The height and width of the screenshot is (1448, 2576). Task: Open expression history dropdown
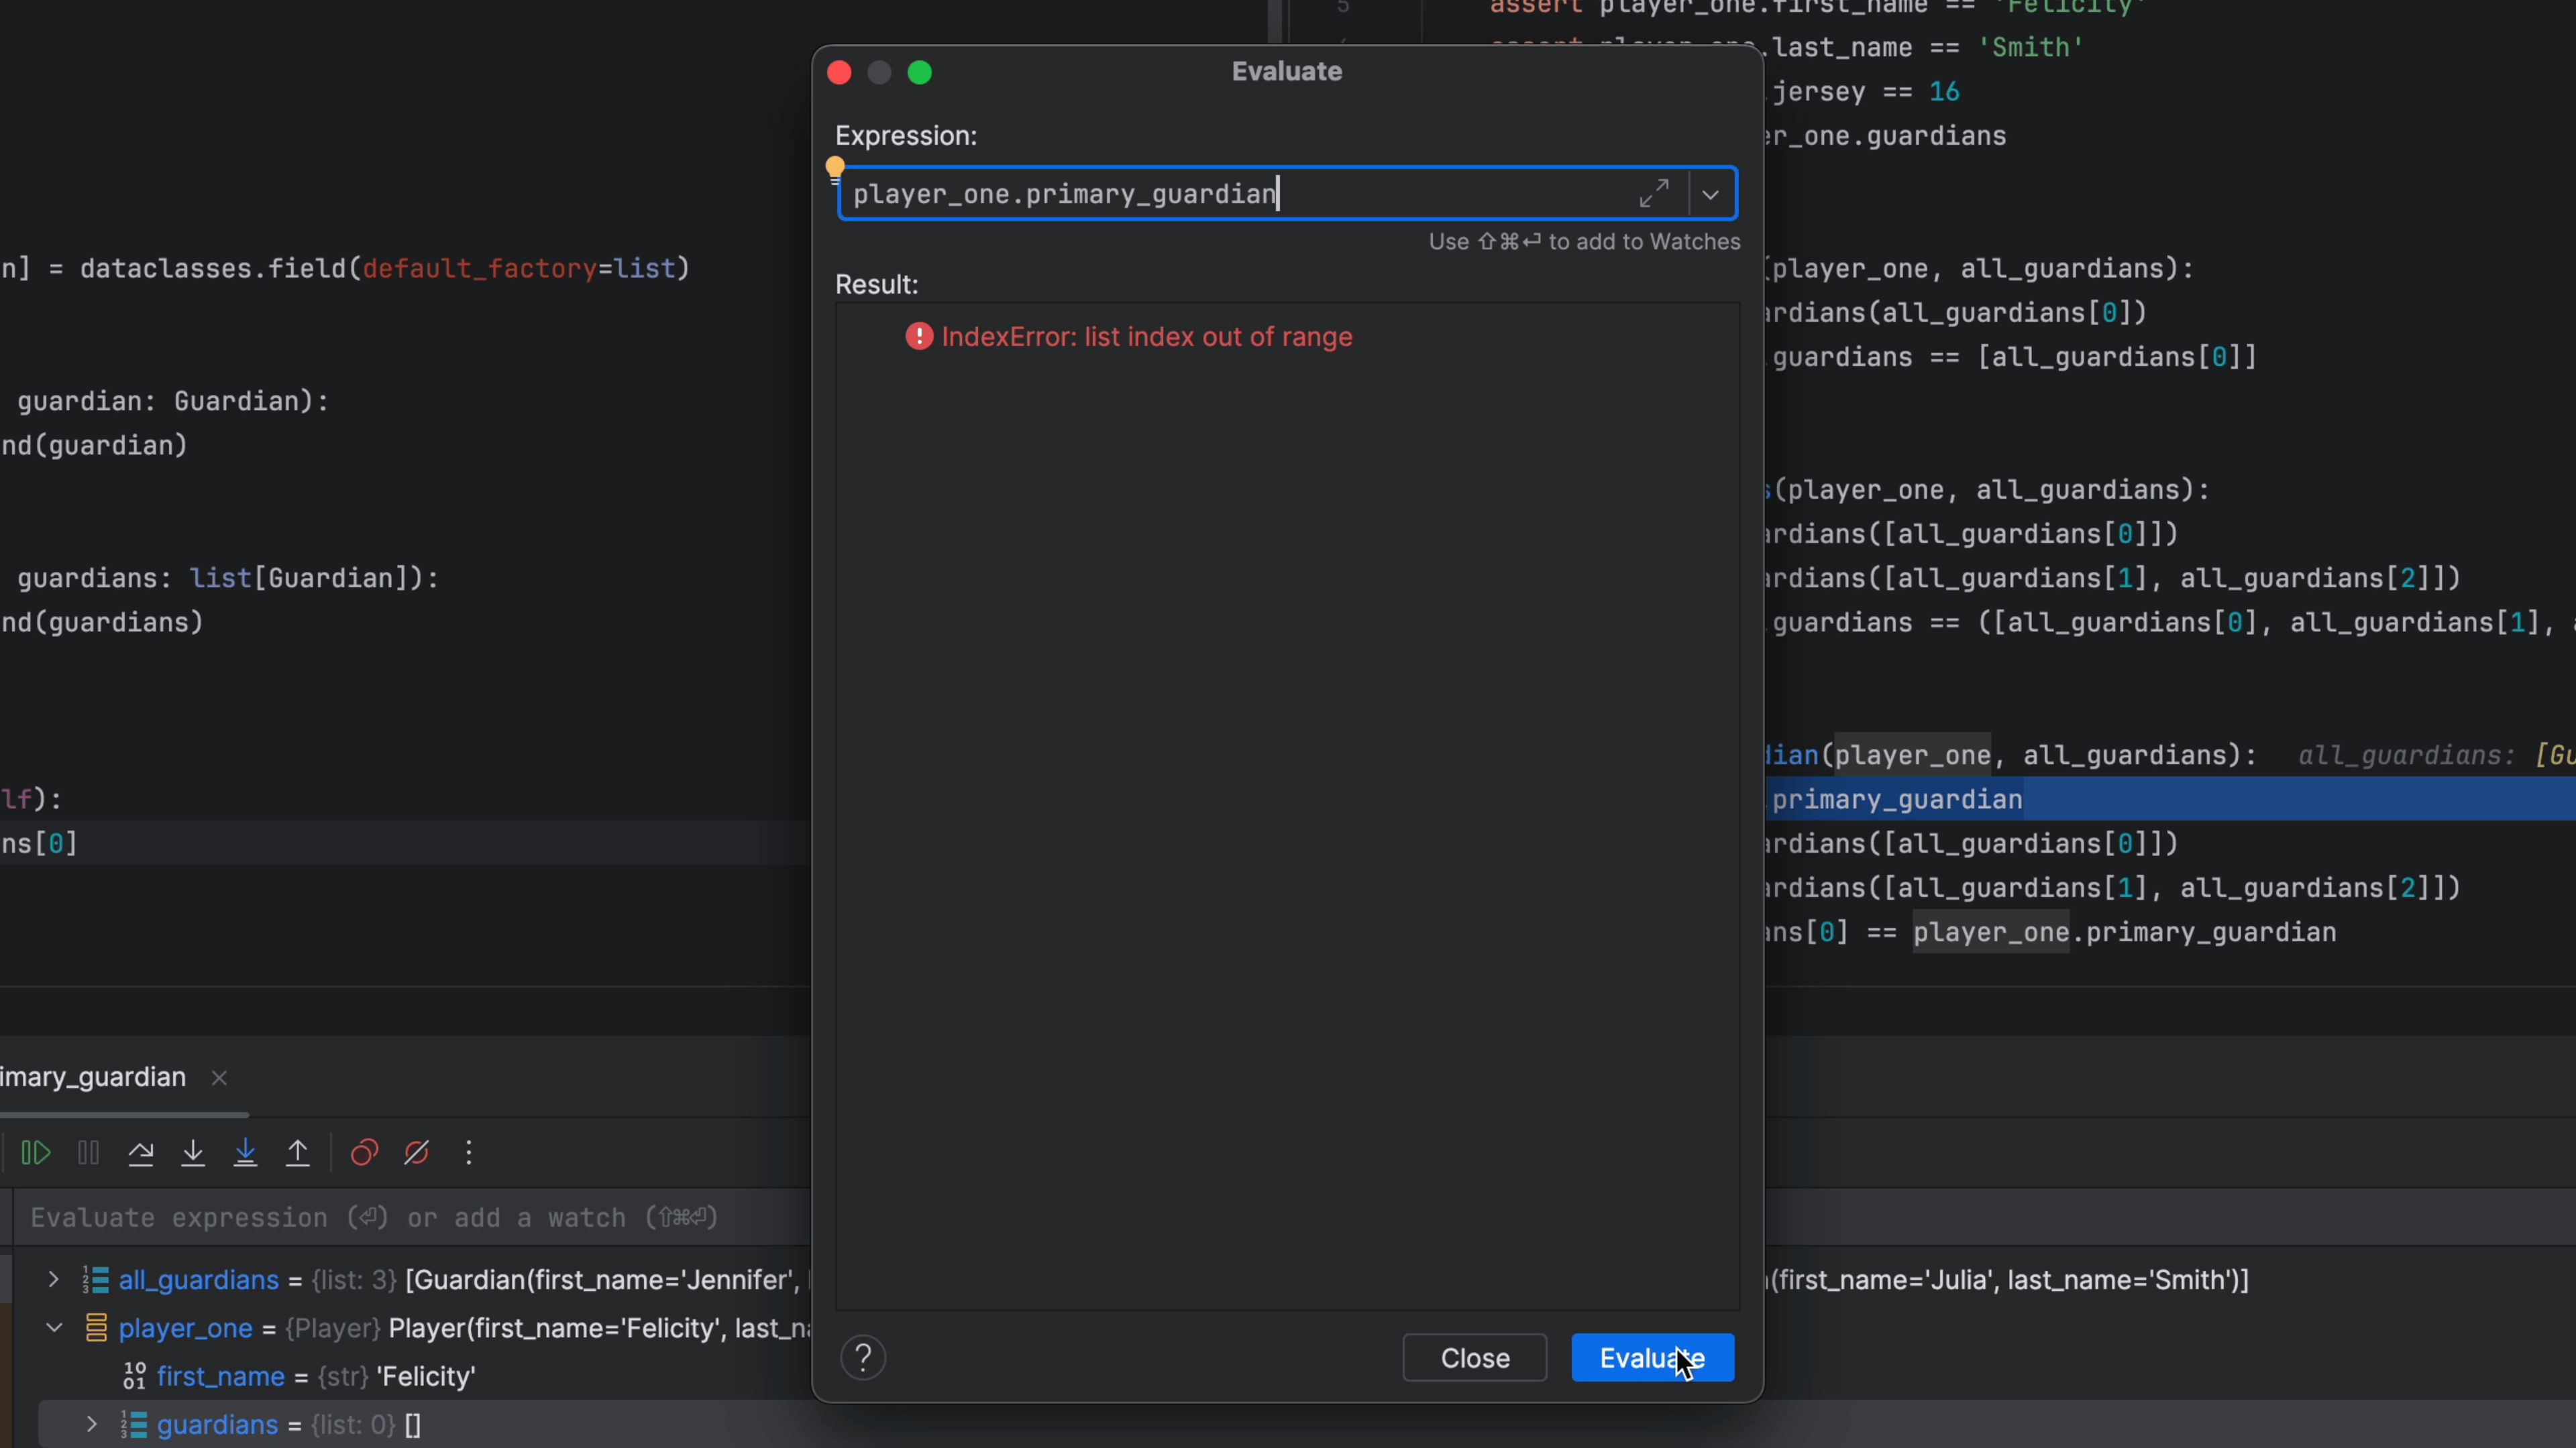point(1711,195)
